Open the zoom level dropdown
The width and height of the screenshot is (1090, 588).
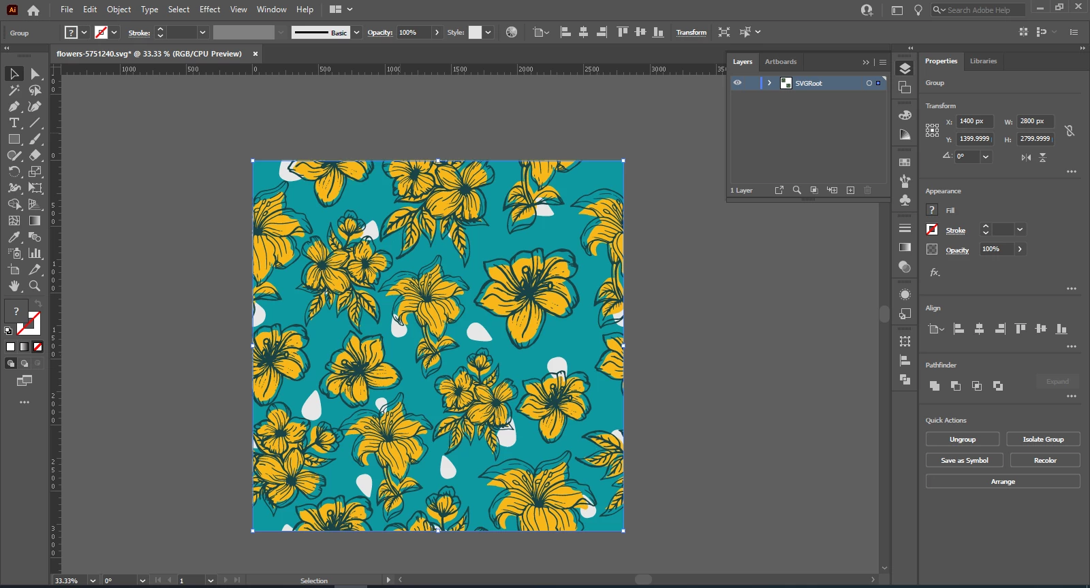[93, 581]
